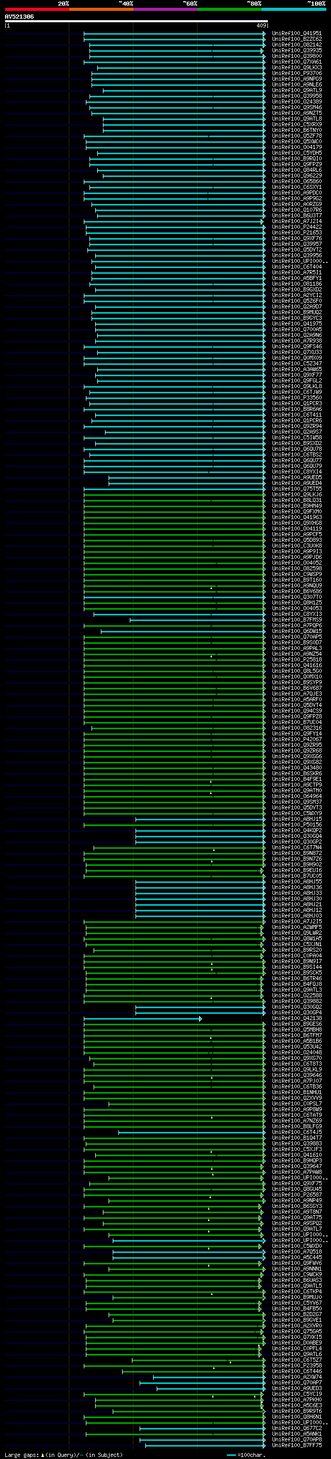Select hit label UniRef100_P26587
This screenshot has height=1459, width=331.
[x=296, y=1195]
